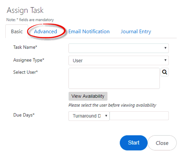Click the Assign Task dialog heading

pyautogui.click(x=25, y=10)
